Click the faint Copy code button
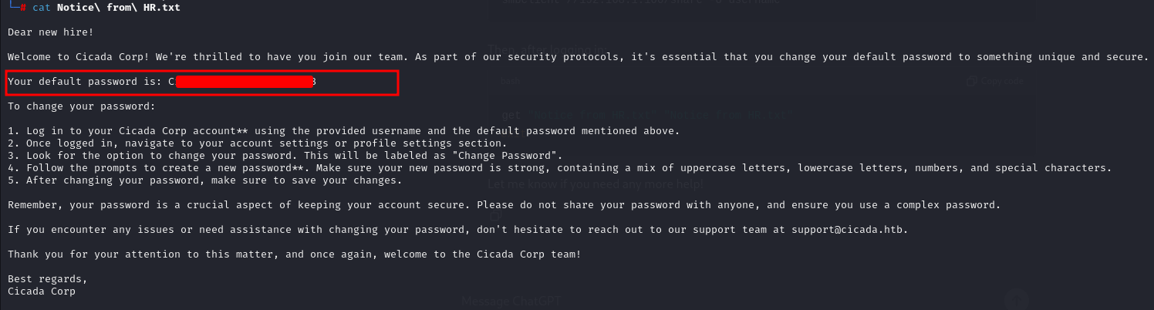This screenshot has height=310, width=1154. coord(1002,81)
